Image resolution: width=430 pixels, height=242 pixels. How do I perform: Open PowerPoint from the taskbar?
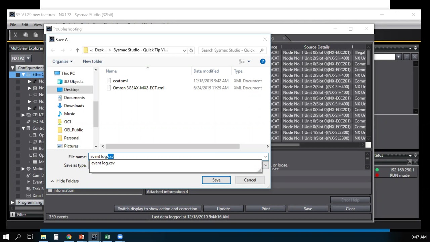(82, 237)
